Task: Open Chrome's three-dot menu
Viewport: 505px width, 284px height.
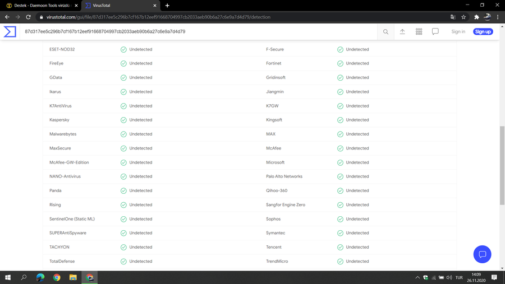Action: [x=498, y=17]
